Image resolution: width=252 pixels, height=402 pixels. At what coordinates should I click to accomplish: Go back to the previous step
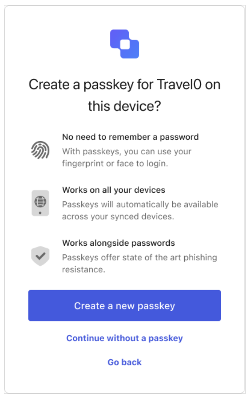pos(125,362)
